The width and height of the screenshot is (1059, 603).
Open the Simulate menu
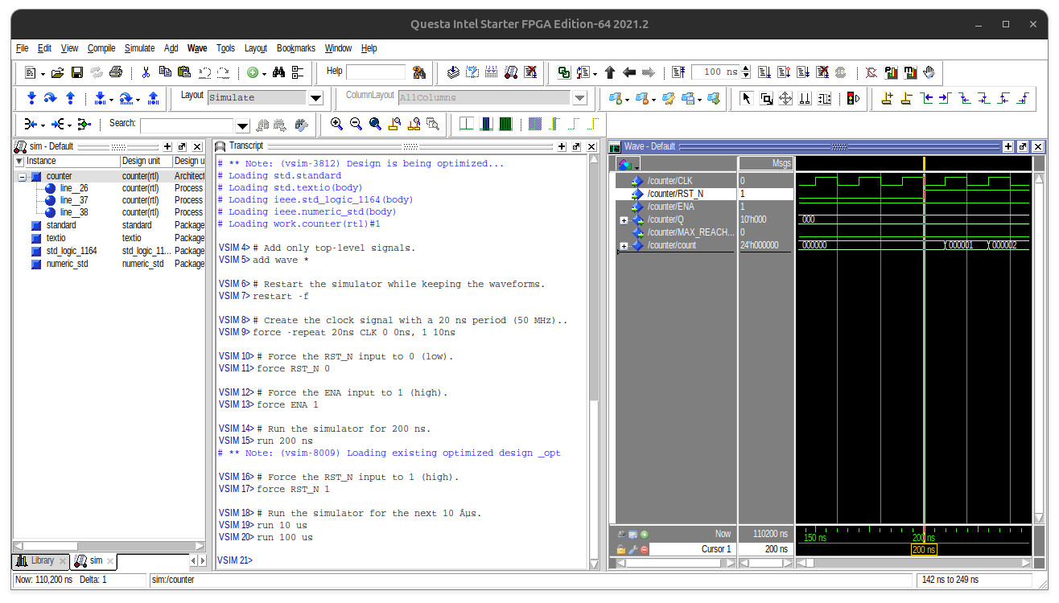click(x=139, y=48)
